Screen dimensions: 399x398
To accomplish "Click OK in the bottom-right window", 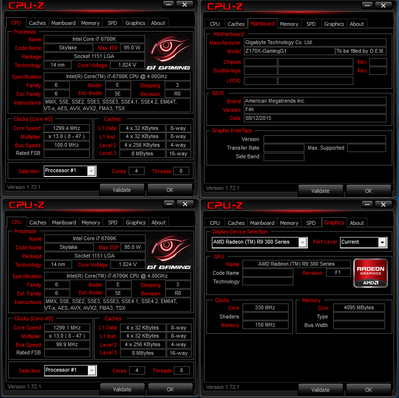I will [x=368, y=390].
